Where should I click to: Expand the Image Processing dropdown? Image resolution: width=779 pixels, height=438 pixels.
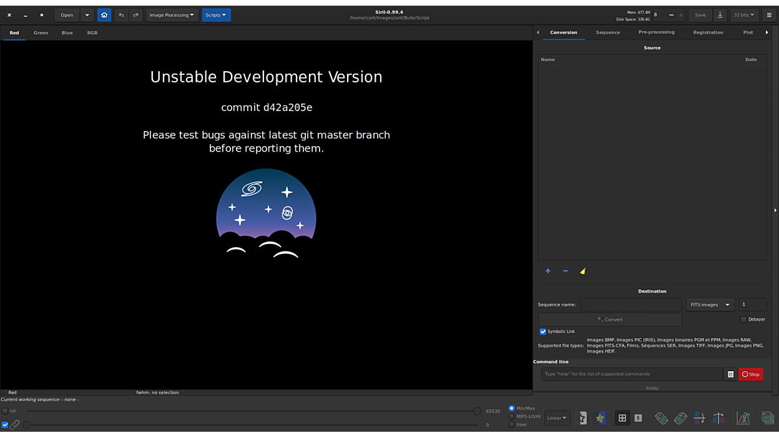(172, 15)
